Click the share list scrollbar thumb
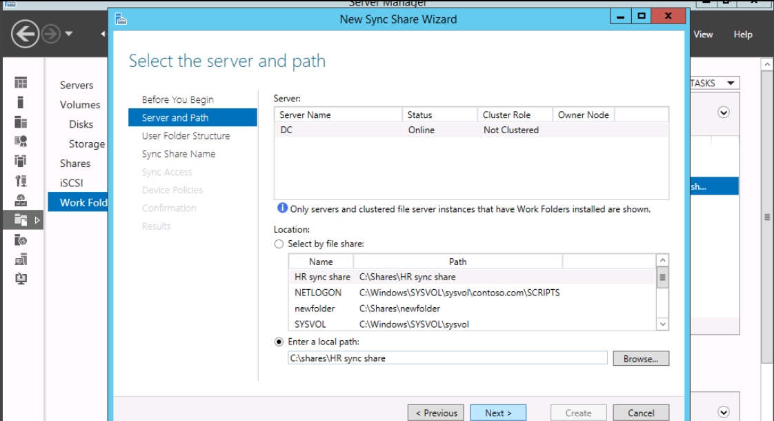The height and width of the screenshot is (421, 774). [x=662, y=277]
